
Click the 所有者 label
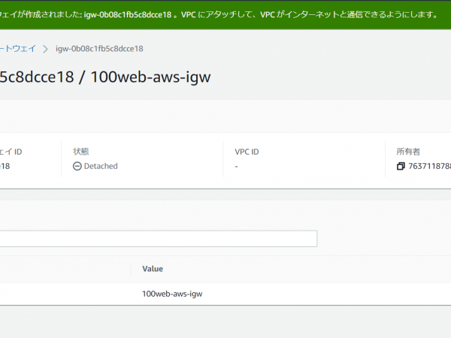pos(408,152)
